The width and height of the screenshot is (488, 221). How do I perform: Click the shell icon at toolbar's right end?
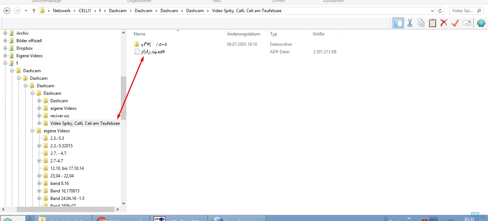coord(481,23)
